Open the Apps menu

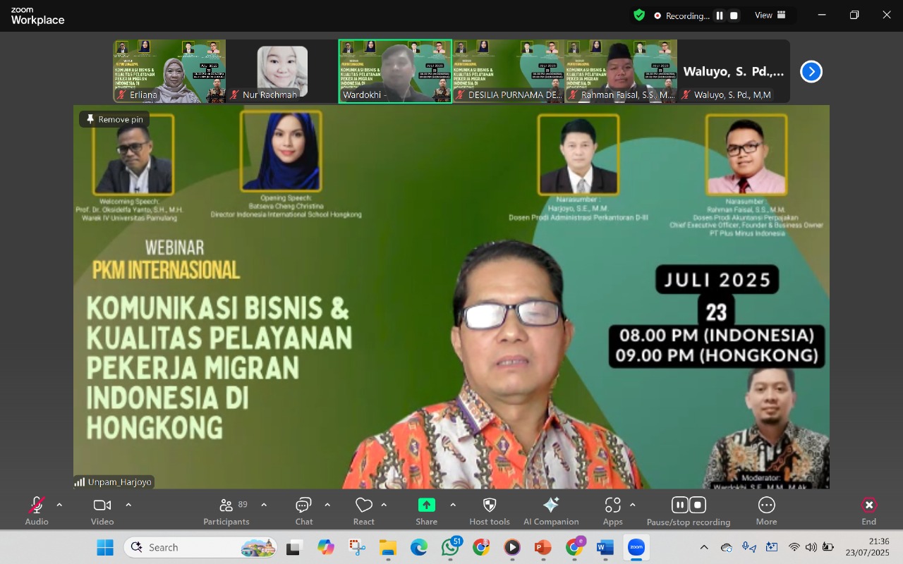pyautogui.click(x=613, y=510)
